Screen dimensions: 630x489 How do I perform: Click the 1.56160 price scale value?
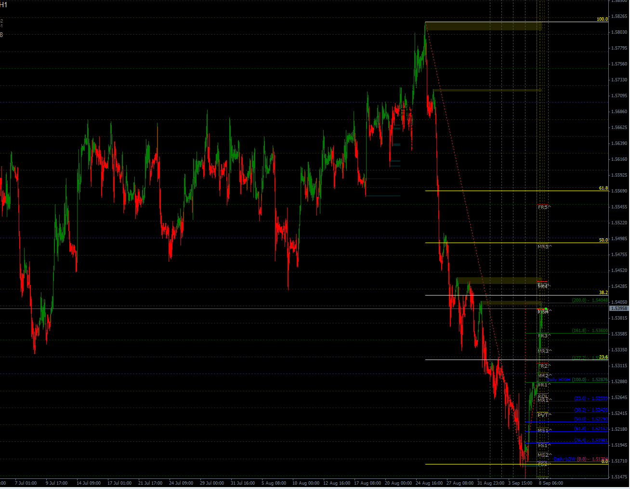[x=619, y=159]
